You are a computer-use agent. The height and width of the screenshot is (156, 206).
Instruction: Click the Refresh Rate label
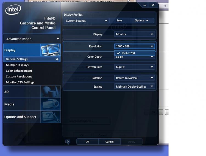click(x=94, y=67)
